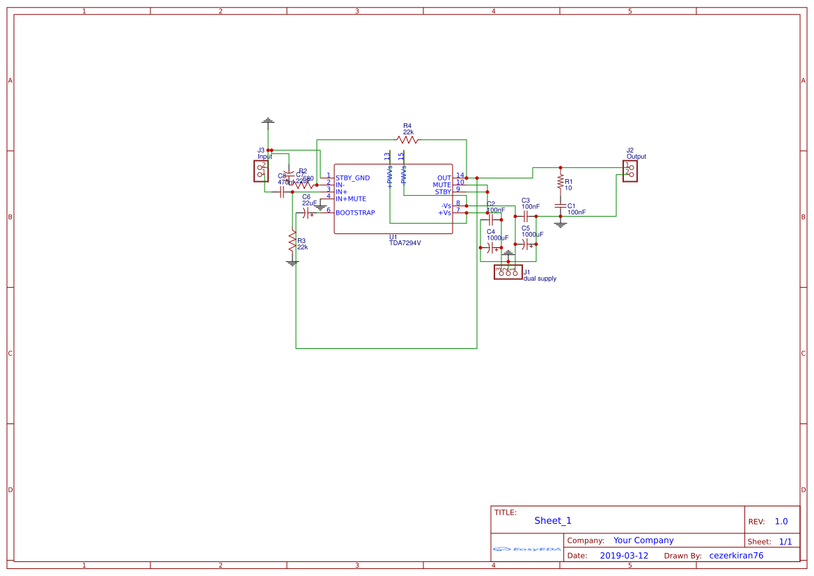Click the ground symbol above J3 Input

268,121
